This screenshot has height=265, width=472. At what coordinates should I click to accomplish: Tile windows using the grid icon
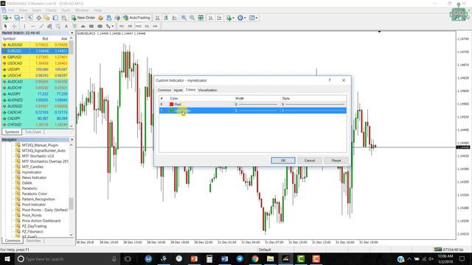click(x=201, y=18)
